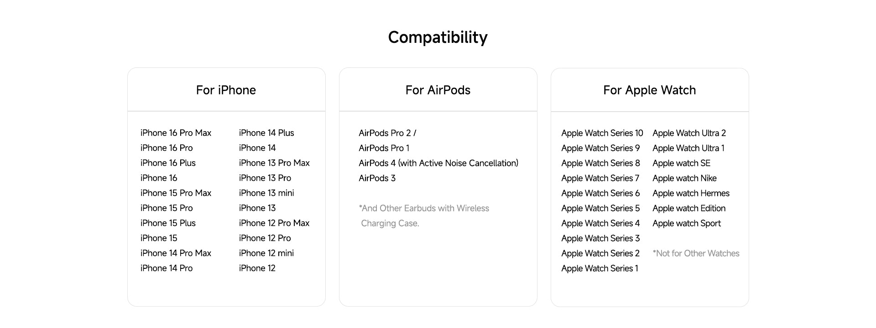The image size is (876, 328).
Task: Choose Apple Watch Series 1 entry
Action: tap(600, 268)
